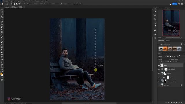
Task: Click Subtract from selection mode icon
Action: click(17, 4)
